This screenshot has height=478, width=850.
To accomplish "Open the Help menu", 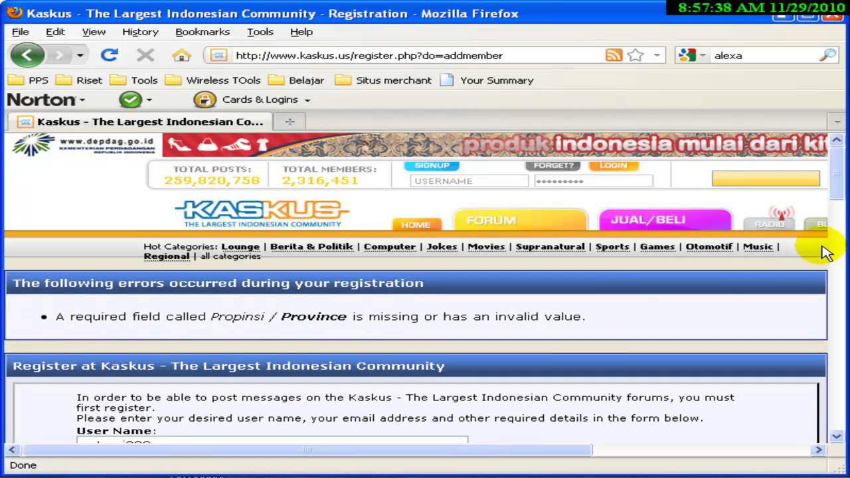I will click(x=301, y=32).
